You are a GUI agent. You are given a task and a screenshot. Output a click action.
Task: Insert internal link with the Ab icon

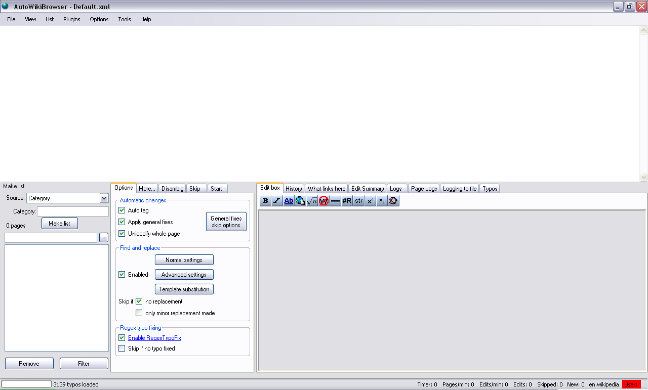click(289, 201)
